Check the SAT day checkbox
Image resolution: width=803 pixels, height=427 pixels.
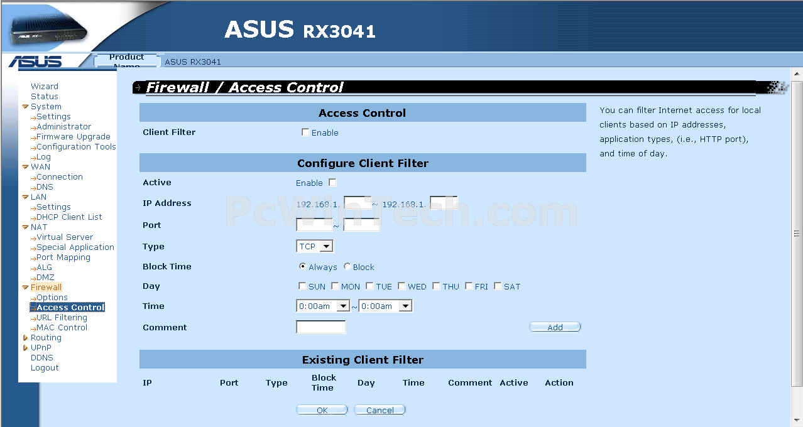pyautogui.click(x=498, y=286)
